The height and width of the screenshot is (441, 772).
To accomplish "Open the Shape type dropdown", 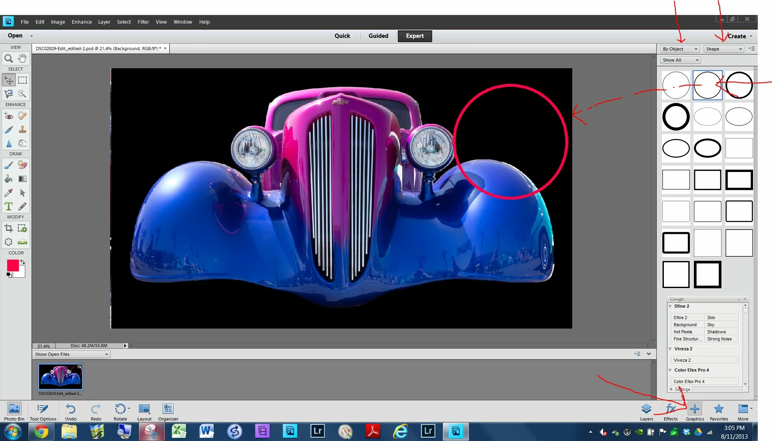I will 724,49.
